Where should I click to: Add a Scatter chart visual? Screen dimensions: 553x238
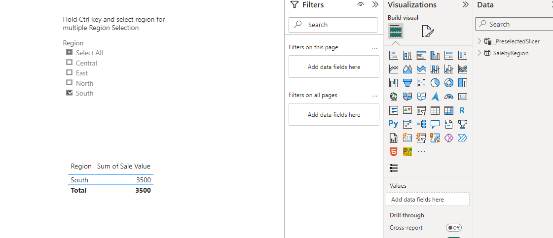[421, 83]
